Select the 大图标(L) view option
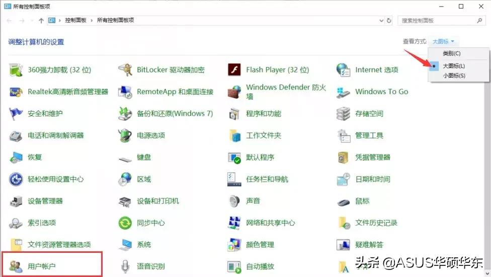The height and width of the screenshot is (277, 491). coord(454,66)
